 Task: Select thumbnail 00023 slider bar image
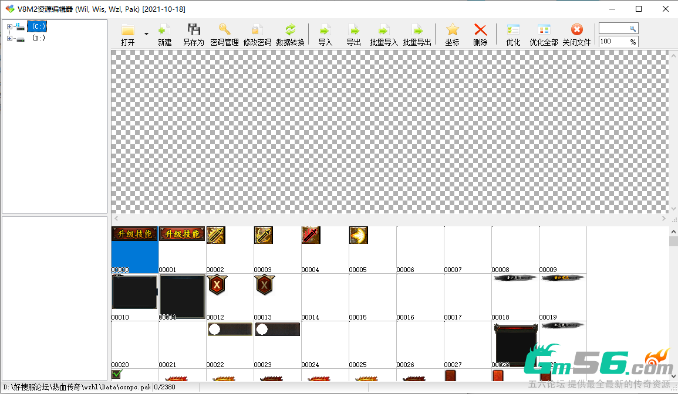(277, 329)
